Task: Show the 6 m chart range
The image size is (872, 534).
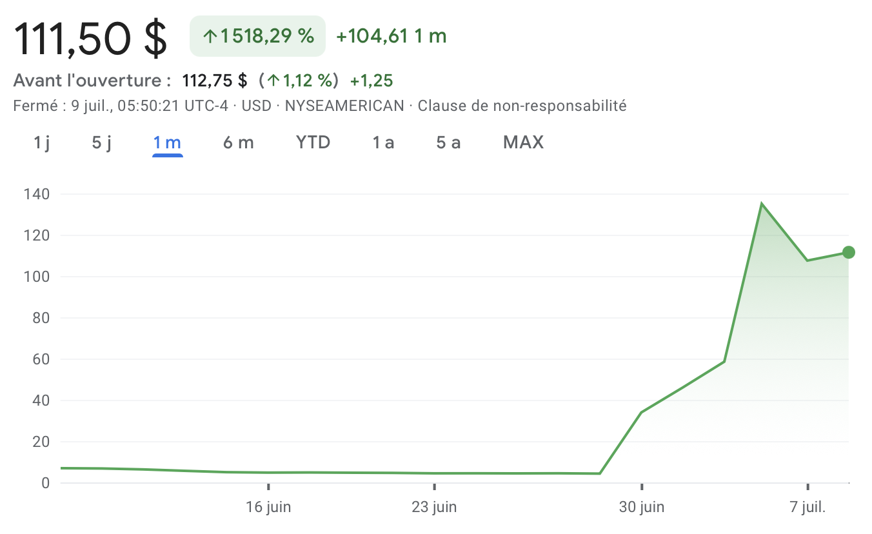Action: click(238, 143)
